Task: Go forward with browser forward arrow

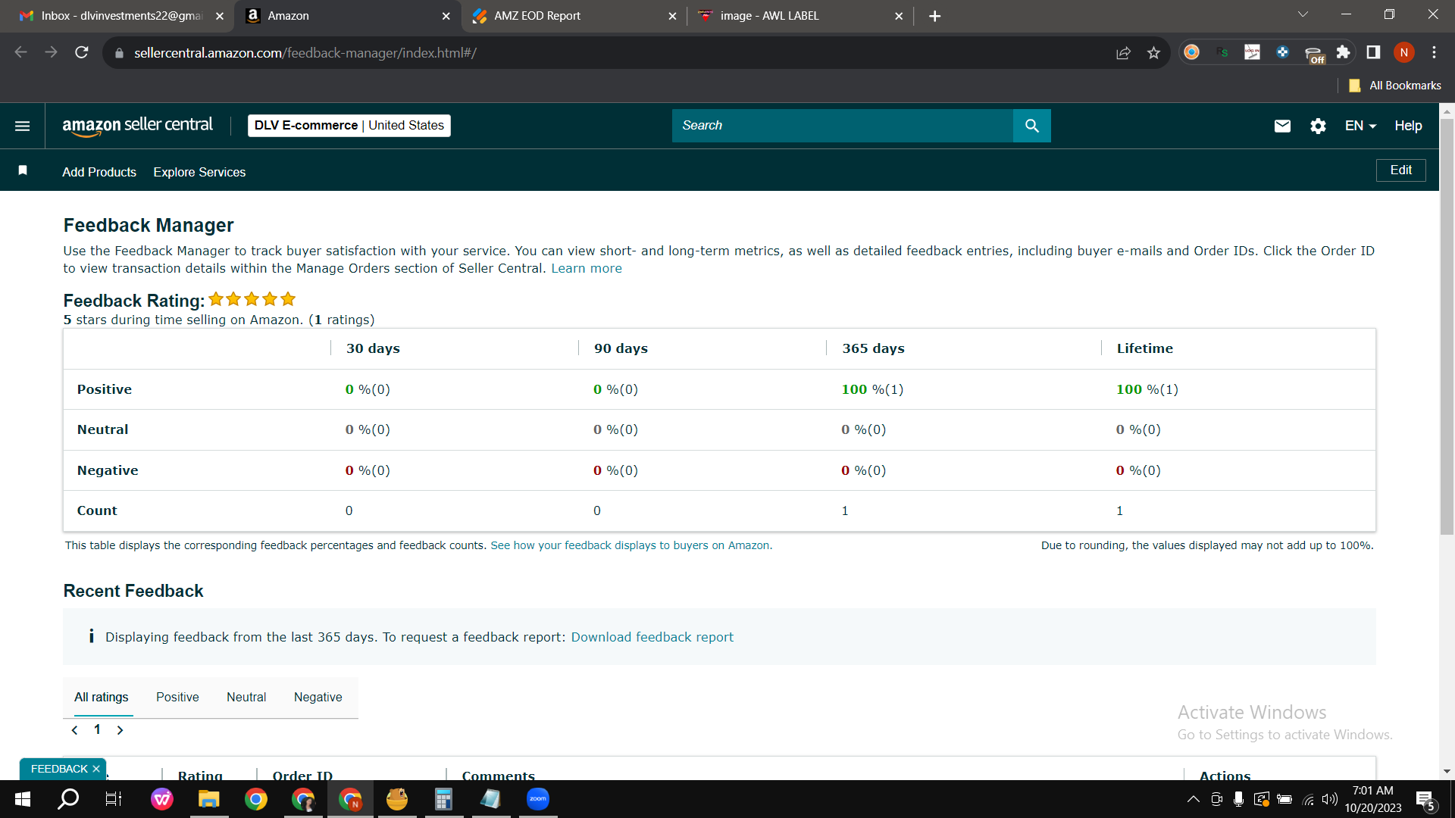Action: point(51,52)
